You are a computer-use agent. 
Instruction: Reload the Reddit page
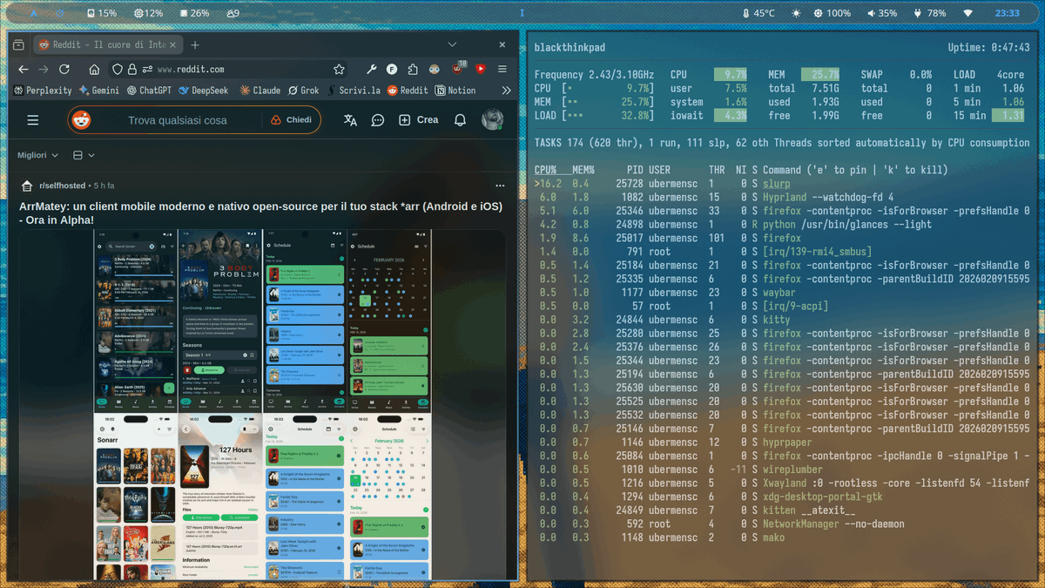point(64,69)
